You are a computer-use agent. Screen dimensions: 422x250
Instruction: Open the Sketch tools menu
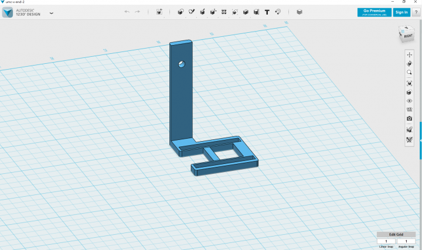192,12
